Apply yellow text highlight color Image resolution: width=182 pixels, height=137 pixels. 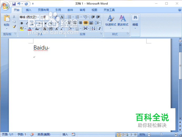coord(22,29)
